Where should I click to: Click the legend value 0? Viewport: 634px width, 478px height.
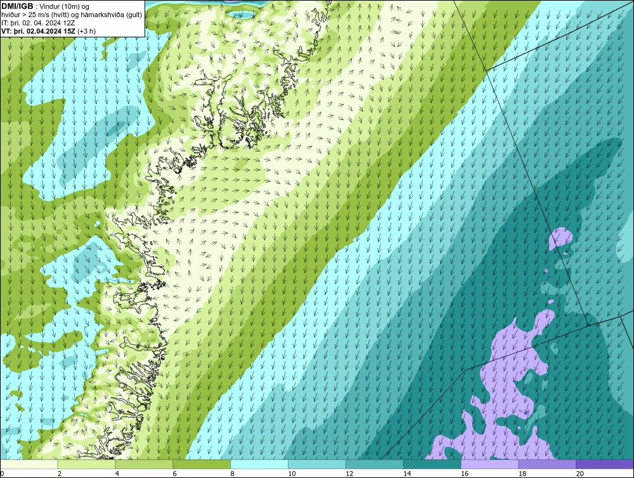2,474
